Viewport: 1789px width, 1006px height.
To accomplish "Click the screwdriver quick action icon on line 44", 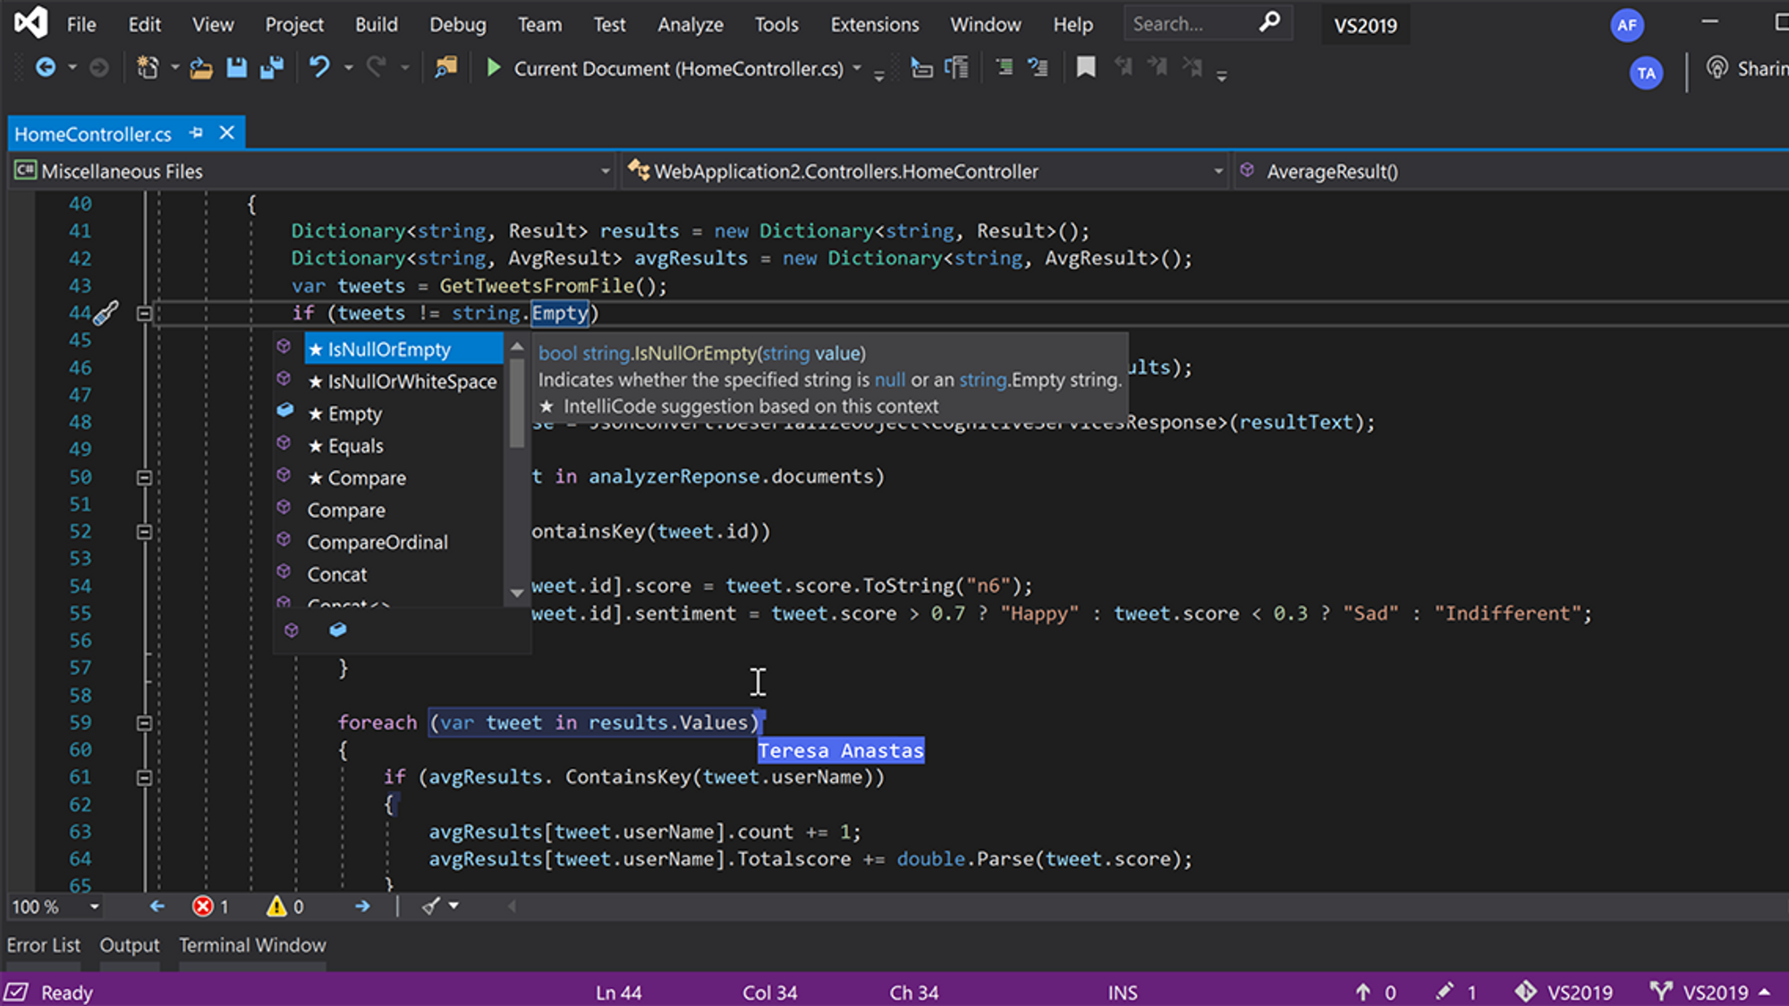I will click(106, 313).
